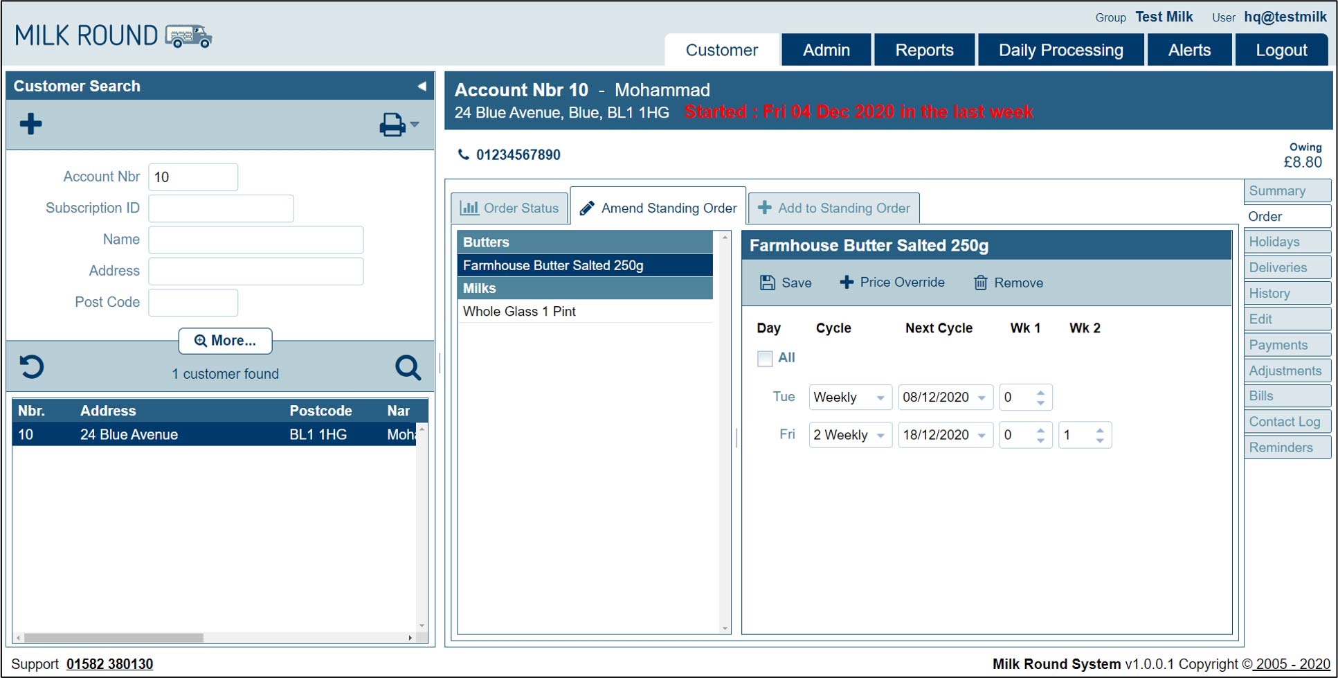Open the Tuesday Cycle dropdown
The width and height of the screenshot is (1338, 678).
click(x=880, y=398)
